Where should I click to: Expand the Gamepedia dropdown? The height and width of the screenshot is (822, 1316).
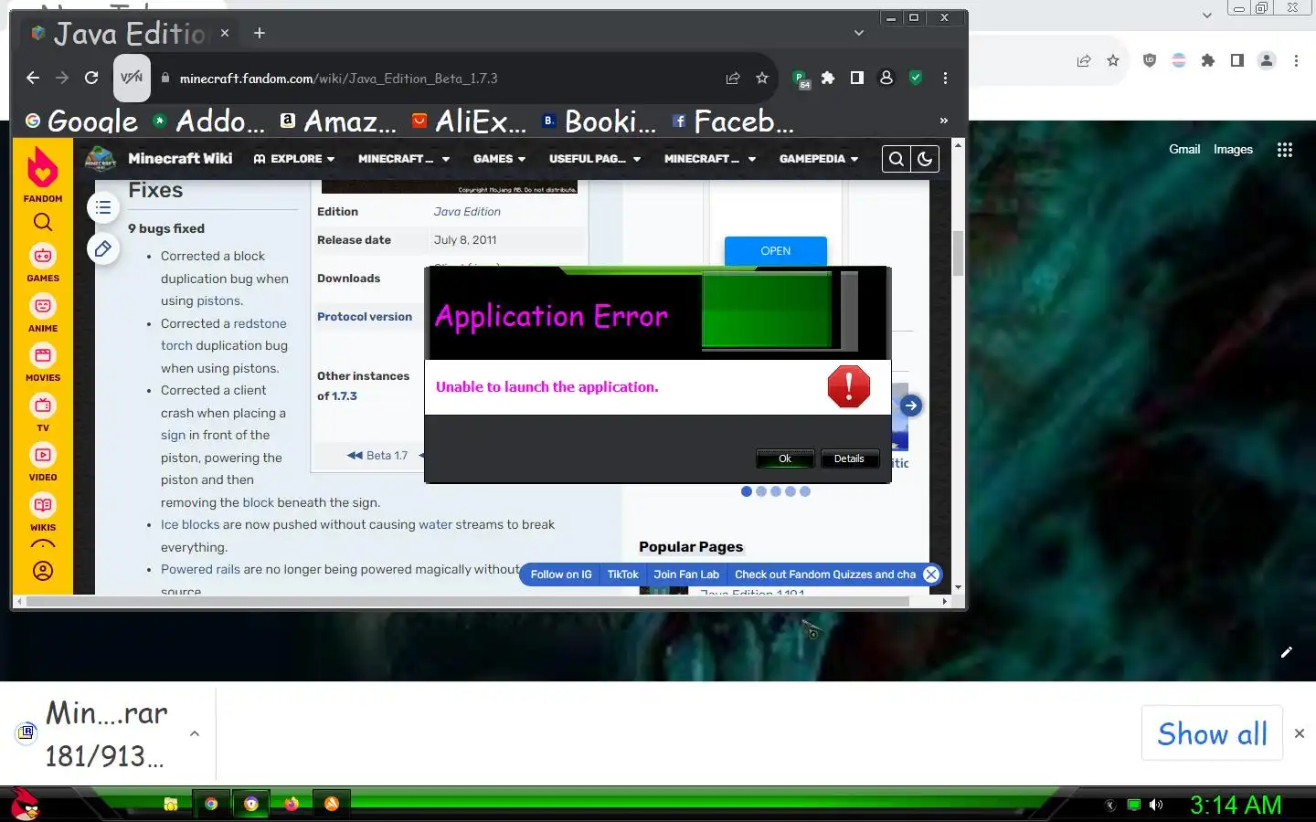pos(819,159)
